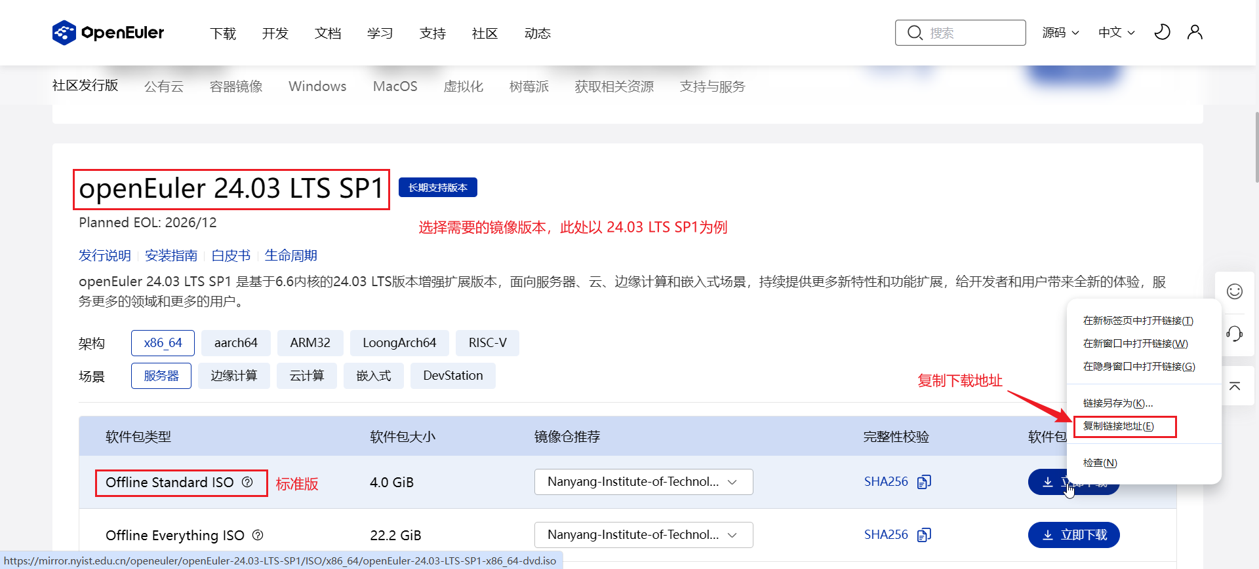This screenshot has width=1259, height=569.
Task: Click SHA256 link for Offline Everything ISO
Action: coord(886,535)
